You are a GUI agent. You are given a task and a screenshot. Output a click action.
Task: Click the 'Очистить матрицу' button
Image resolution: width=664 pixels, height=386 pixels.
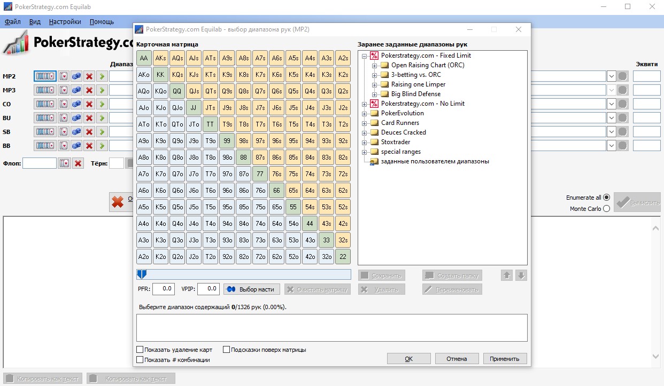coord(318,289)
